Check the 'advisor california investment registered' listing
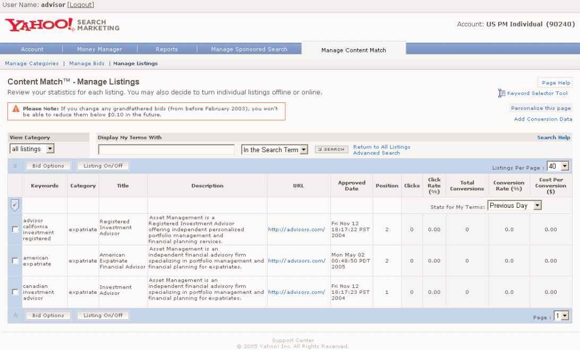This screenshot has height=350, width=580. tap(15, 229)
